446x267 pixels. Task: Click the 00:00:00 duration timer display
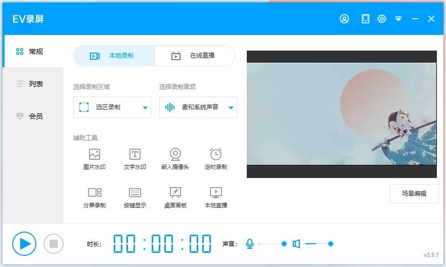(x=162, y=244)
